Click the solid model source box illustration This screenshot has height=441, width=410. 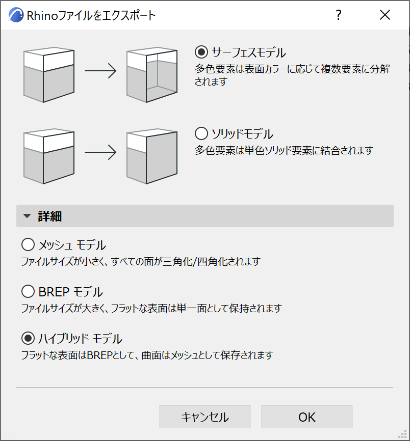[49, 156]
